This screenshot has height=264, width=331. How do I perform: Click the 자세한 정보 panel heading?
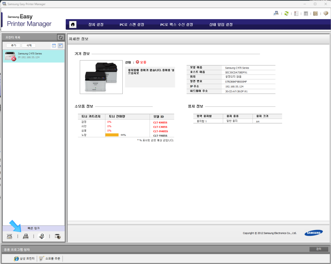pyautogui.click(x=79, y=39)
